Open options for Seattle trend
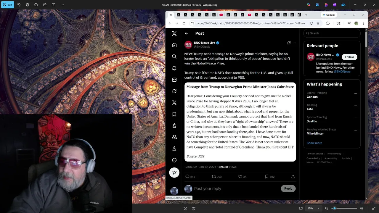The width and height of the screenshot is (379, 213). (x=355, y=118)
